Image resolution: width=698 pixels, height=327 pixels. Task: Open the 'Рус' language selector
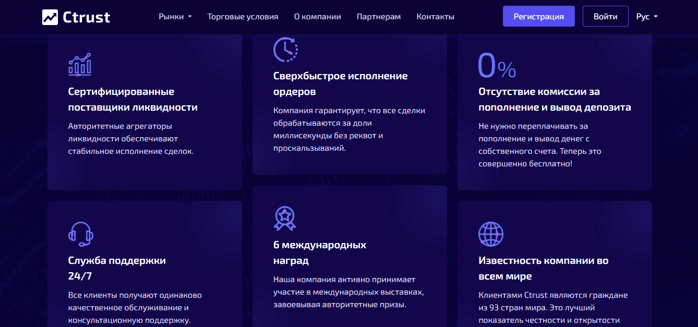click(x=646, y=16)
